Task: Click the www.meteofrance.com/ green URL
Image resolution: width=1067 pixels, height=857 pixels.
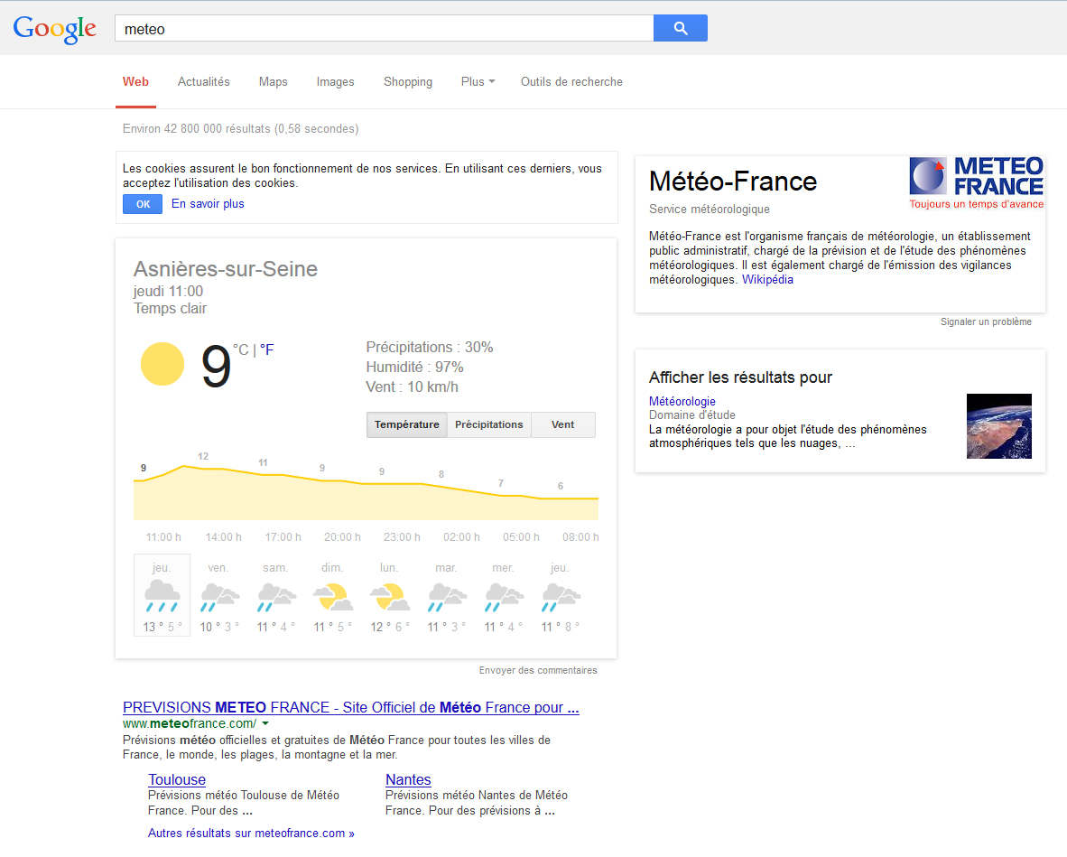Action: pyautogui.click(x=190, y=723)
